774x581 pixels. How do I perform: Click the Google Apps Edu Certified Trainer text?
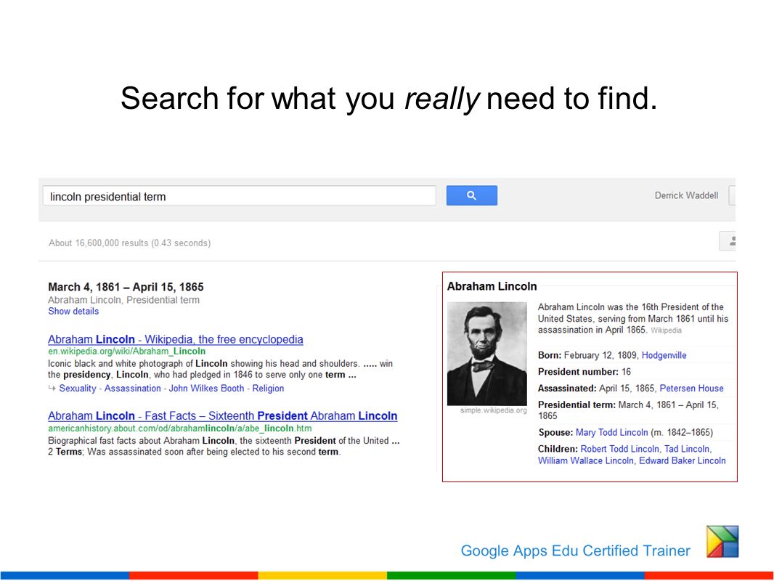click(576, 550)
